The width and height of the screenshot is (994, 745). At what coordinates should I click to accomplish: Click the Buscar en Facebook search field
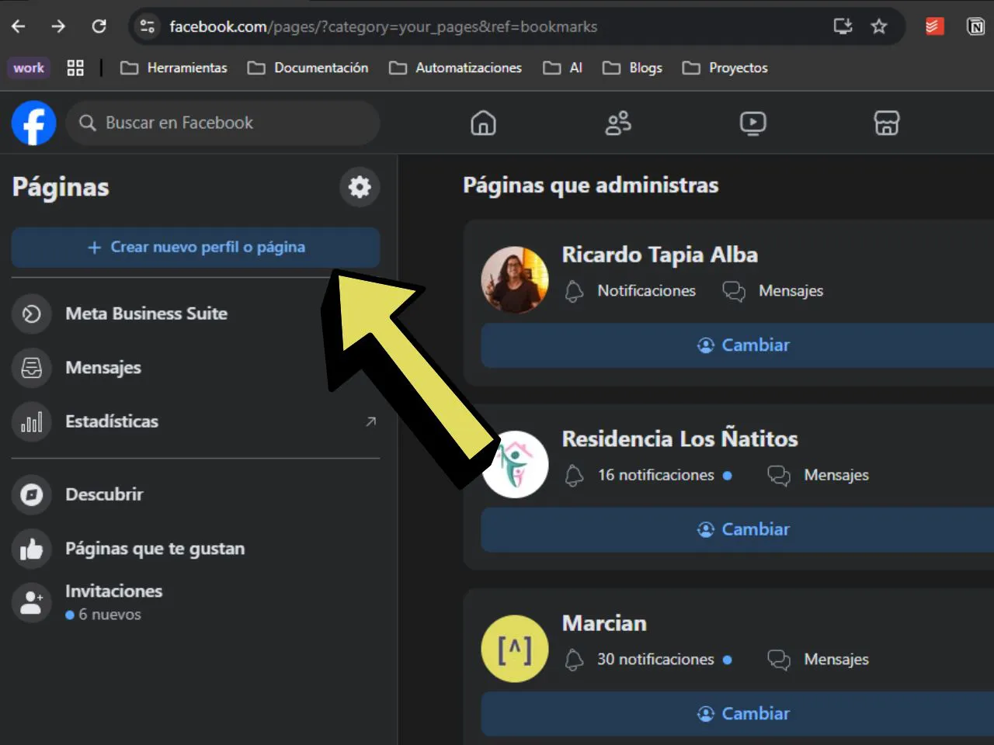coord(223,123)
